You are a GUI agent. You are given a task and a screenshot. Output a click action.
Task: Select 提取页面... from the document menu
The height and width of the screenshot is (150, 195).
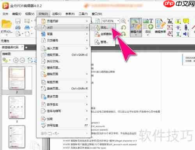[64, 55]
